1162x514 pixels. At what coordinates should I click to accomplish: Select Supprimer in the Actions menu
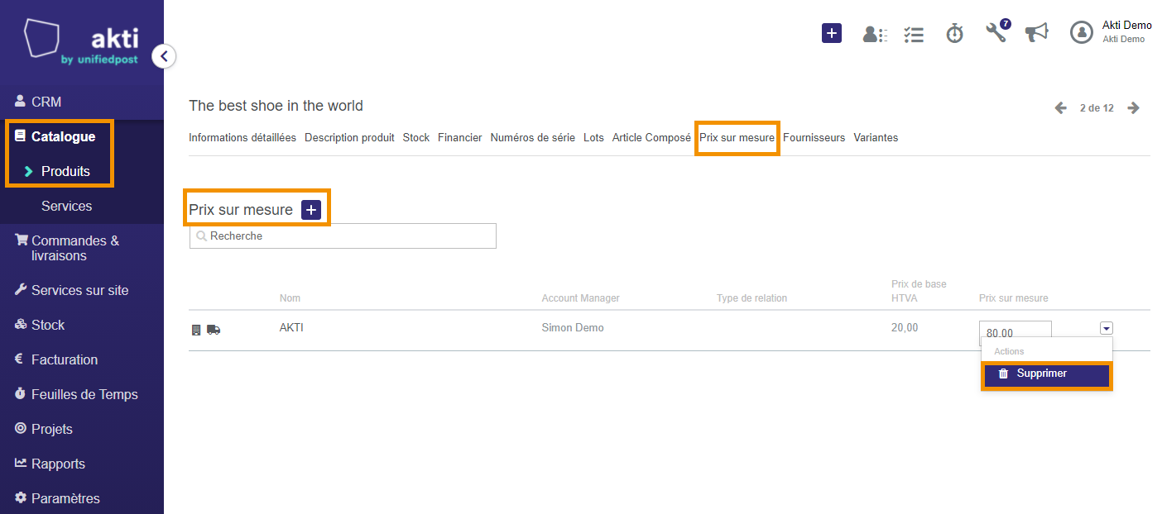[1047, 375]
